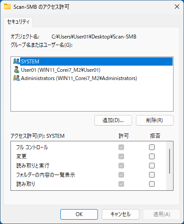Click the Administrators group icon
Screen dimensions: 184x224
click(x=16, y=78)
